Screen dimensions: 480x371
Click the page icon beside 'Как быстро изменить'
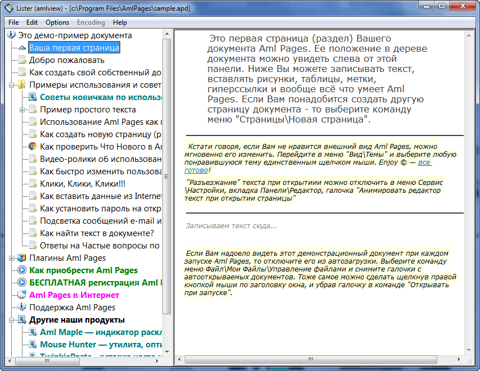(x=33, y=171)
